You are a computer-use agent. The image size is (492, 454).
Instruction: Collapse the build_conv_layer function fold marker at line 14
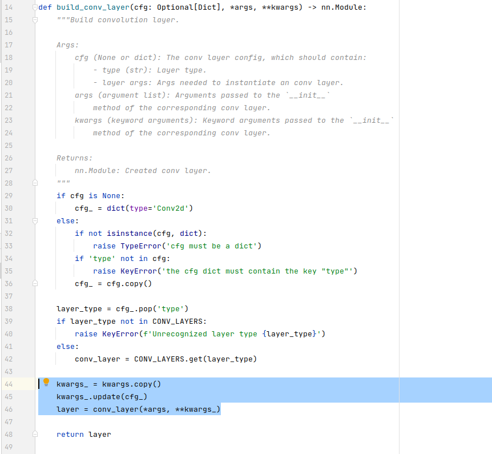click(35, 7)
